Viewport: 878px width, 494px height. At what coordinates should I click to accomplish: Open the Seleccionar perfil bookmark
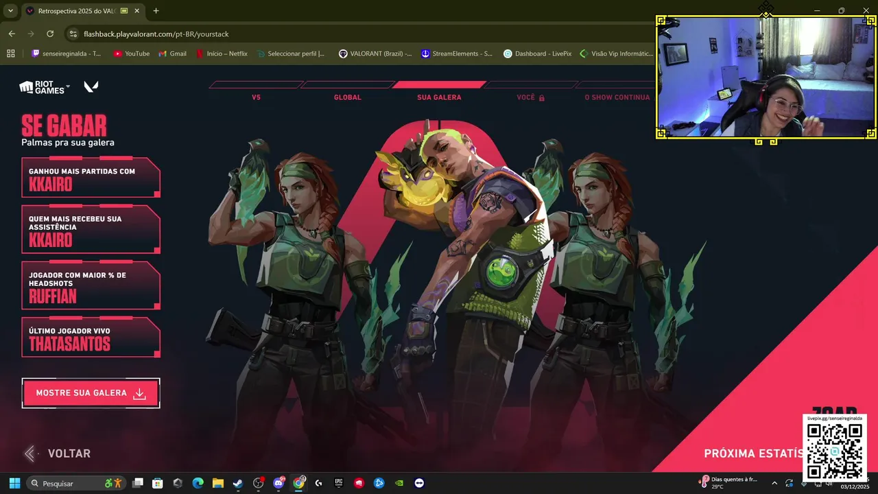click(x=290, y=54)
